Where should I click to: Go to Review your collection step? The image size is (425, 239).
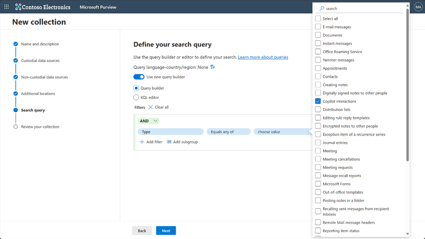click(x=40, y=127)
